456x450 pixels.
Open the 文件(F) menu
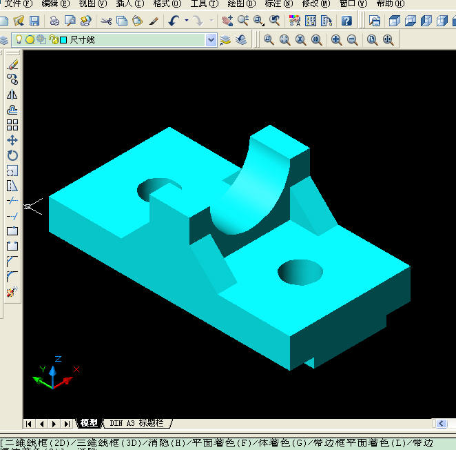[17, 3]
